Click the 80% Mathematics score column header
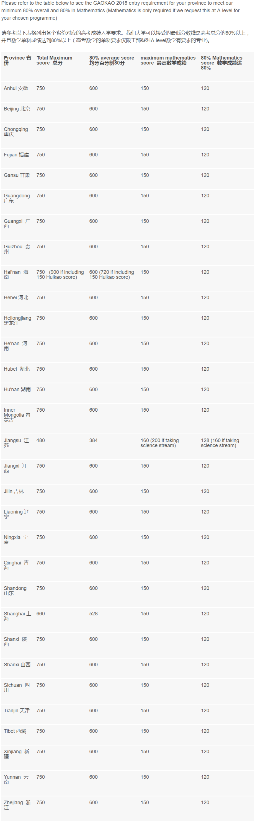The width and height of the screenshot is (258, 823). pyautogui.click(x=221, y=63)
